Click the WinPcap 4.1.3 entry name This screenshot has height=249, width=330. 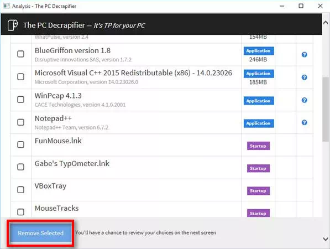[x=58, y=96]
